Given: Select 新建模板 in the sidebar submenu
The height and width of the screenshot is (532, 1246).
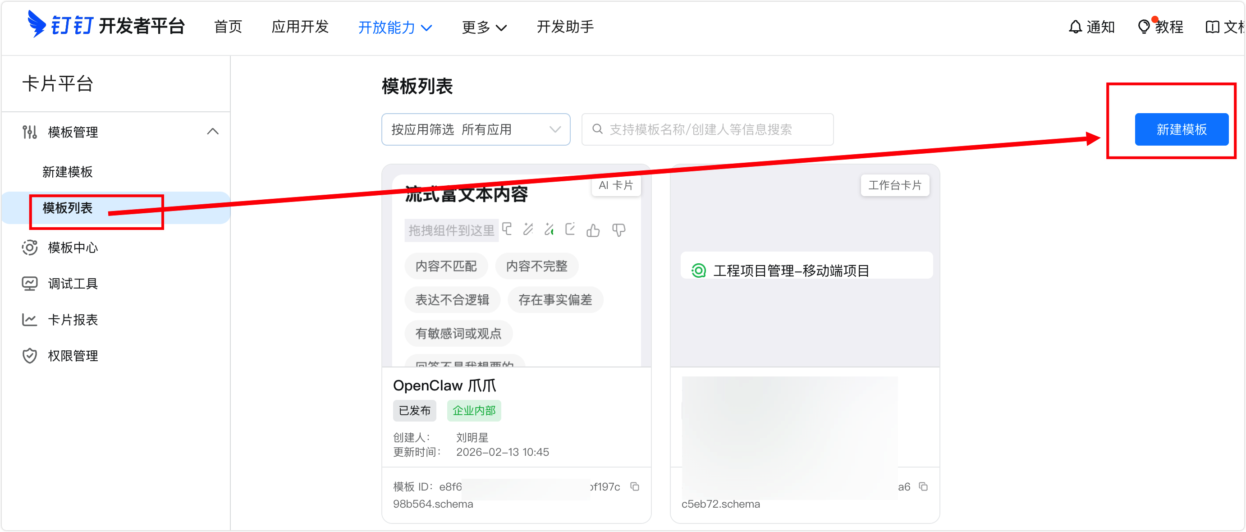Looking at the screenshot, I should (x=67, y=172).
